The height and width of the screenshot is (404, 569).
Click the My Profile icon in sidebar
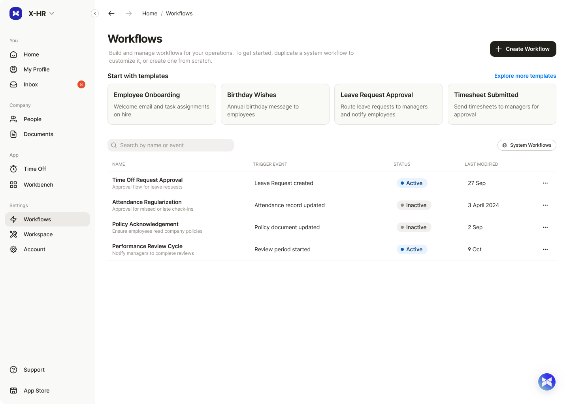[x=13, y=69]
